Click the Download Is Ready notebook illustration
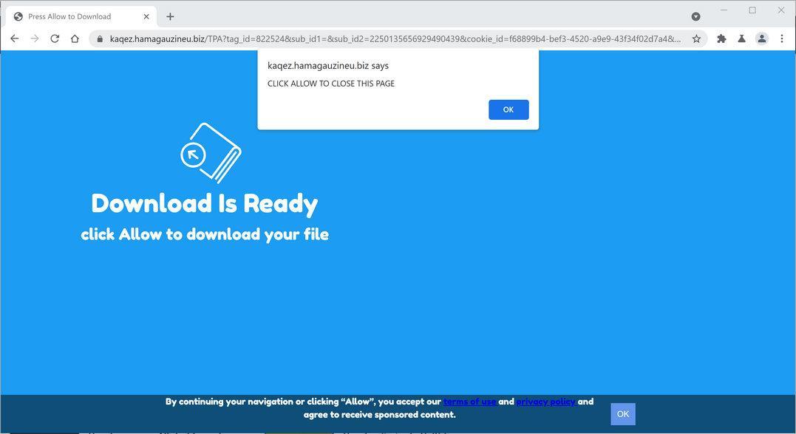This screenshot has height=434, width=796. tap(210, 153)
